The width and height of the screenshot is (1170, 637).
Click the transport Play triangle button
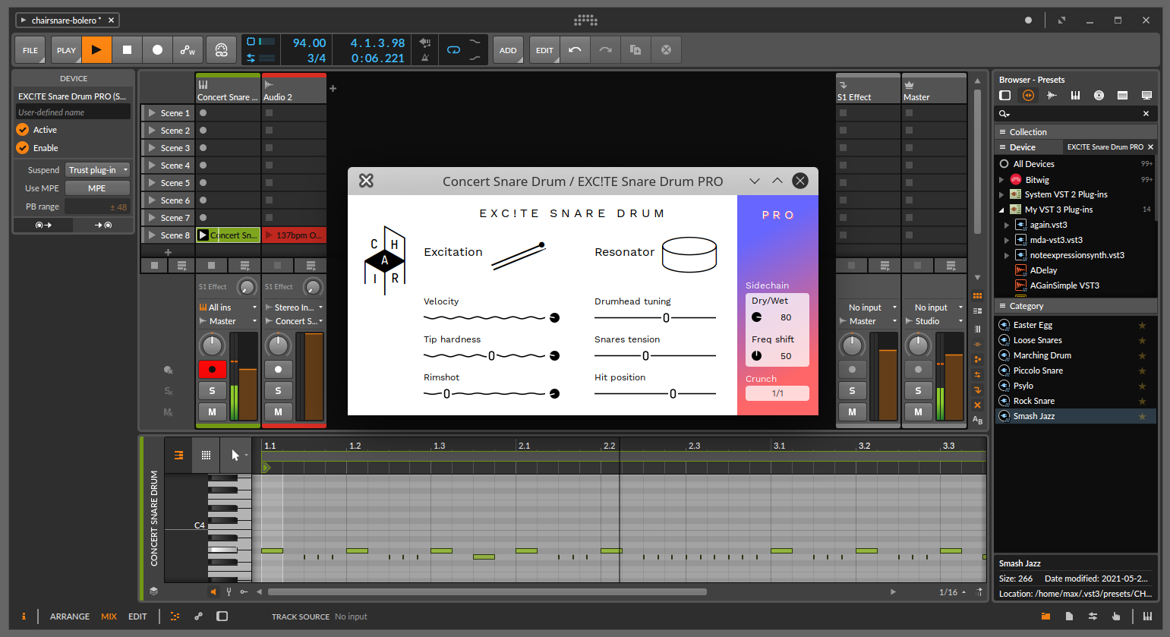coord(96,50)
